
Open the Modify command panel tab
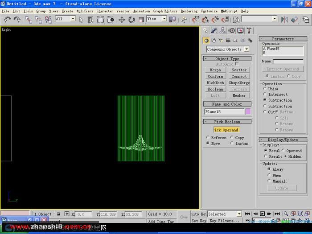coord(214,30)
